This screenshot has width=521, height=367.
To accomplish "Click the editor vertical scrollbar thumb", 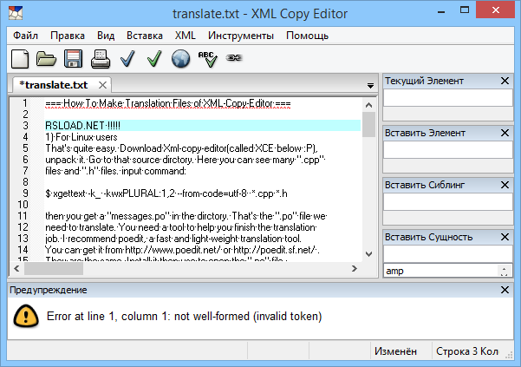I will 368,124.
